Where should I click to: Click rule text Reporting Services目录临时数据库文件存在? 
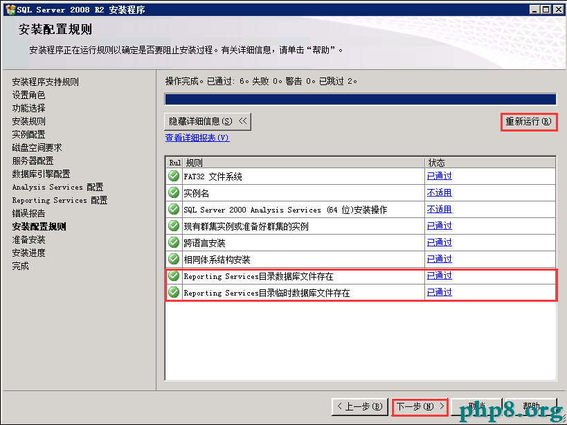point(267,293)
